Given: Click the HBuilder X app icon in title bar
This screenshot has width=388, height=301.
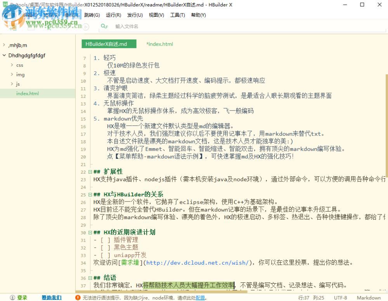Looking at the screenshot, I should click(x=5, y=4).
